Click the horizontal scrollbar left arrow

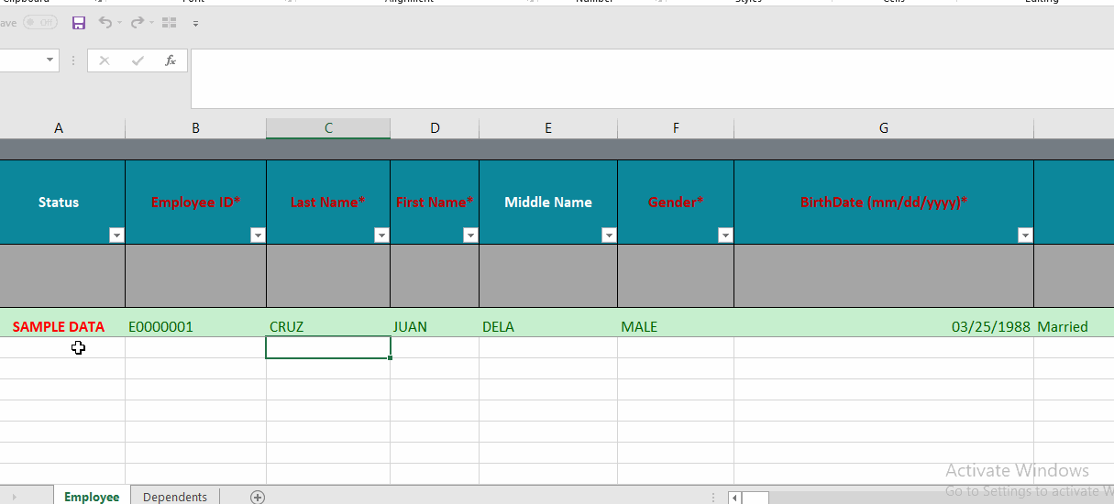point(734,498)
